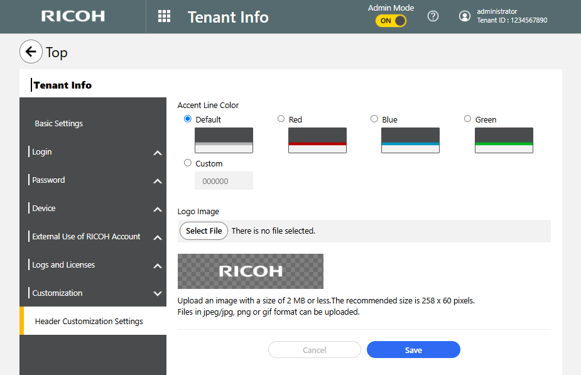Screen dimensions: 581x375
Task: Expand the Login section chevron
Action: (x=158, y=153)
